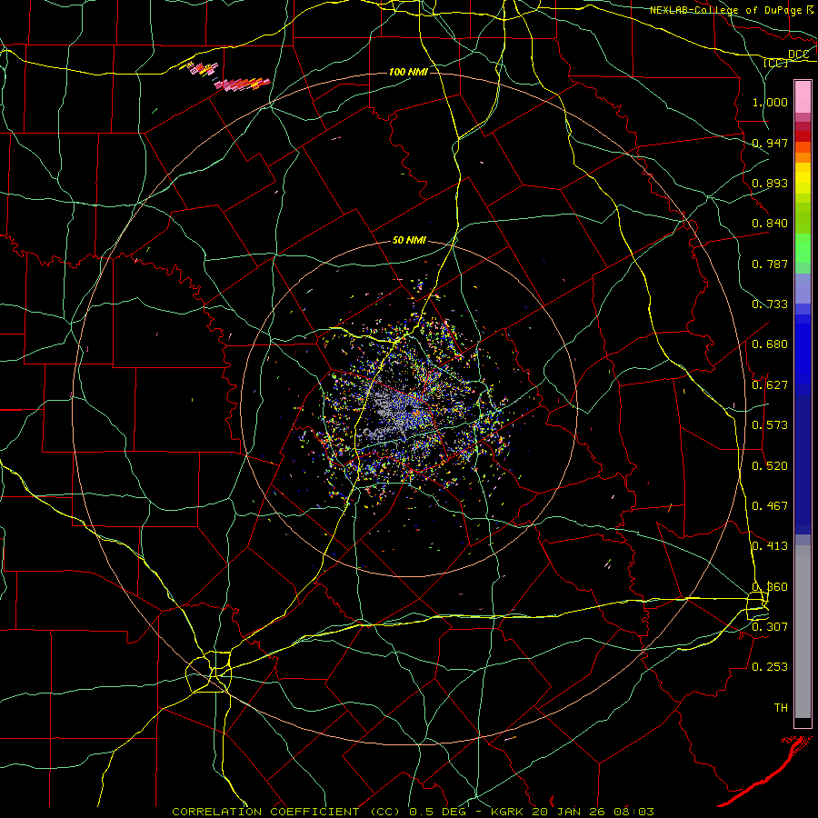Click the 0.787 scale label
Image resolution: width=818 pixels, height=818 pixels.
tap(770, 264)
